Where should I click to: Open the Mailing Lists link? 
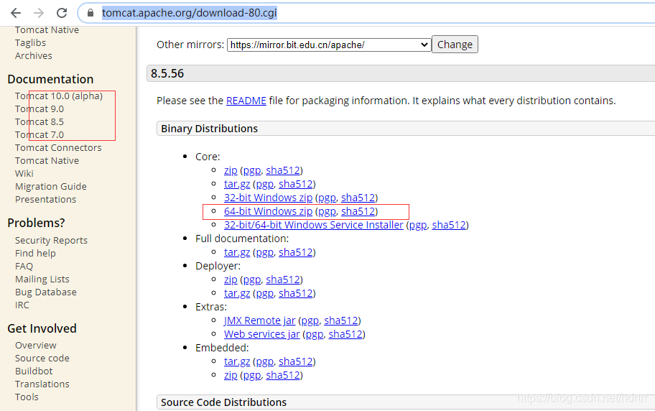coord(42,280)
